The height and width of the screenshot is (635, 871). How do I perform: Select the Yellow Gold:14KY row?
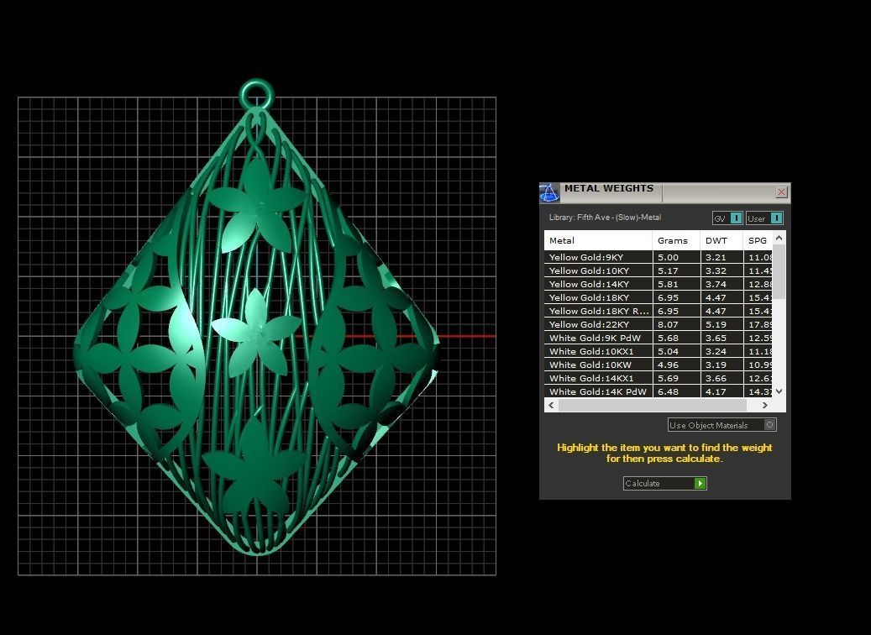pyautogui.click(x=658, y=284)
